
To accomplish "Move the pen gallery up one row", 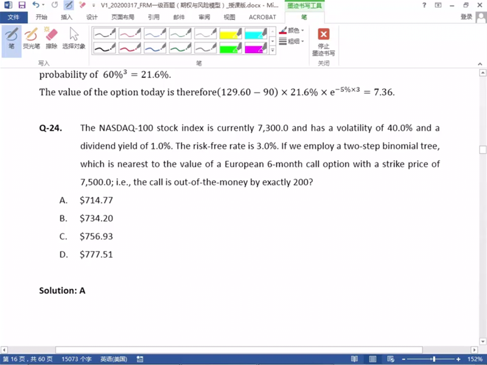I will (x=272, y=32).
